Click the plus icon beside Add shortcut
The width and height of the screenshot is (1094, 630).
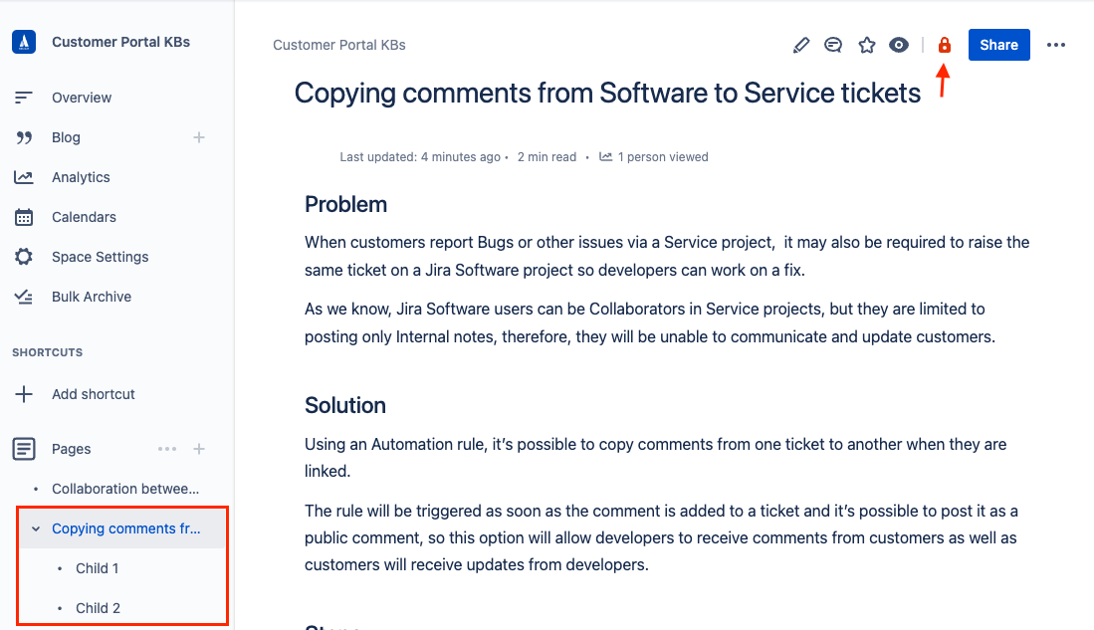tap(24, 394)
